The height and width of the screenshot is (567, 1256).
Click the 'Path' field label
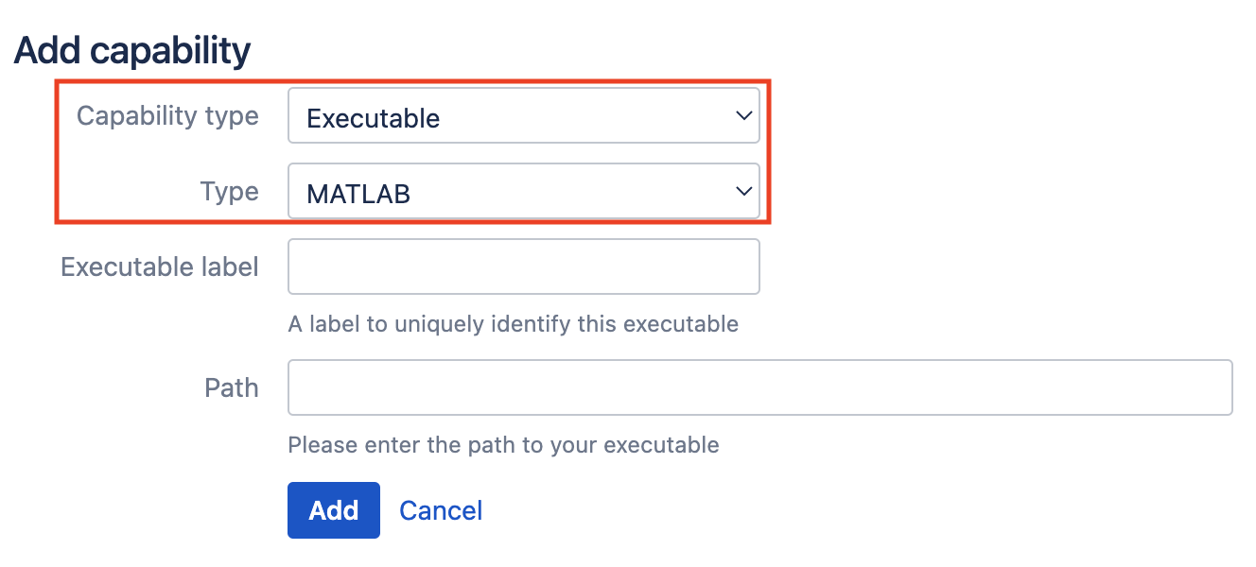[x=232, y=387]
